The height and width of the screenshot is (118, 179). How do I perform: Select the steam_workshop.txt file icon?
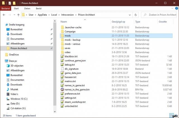pyautogui.click(x=62, y=102)
